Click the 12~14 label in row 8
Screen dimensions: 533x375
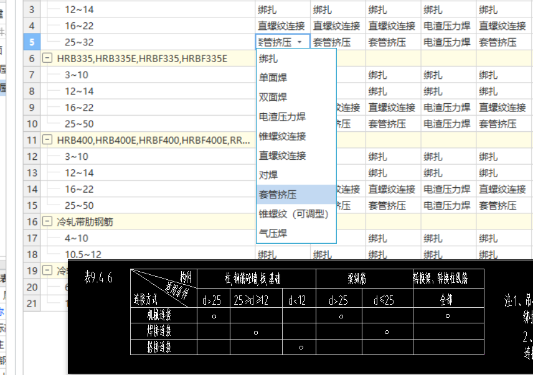pos(79,91)
